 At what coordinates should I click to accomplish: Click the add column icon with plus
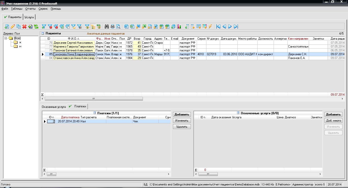[187, 26]
